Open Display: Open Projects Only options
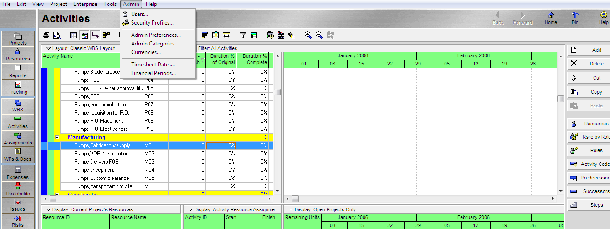 pos(322,209)
